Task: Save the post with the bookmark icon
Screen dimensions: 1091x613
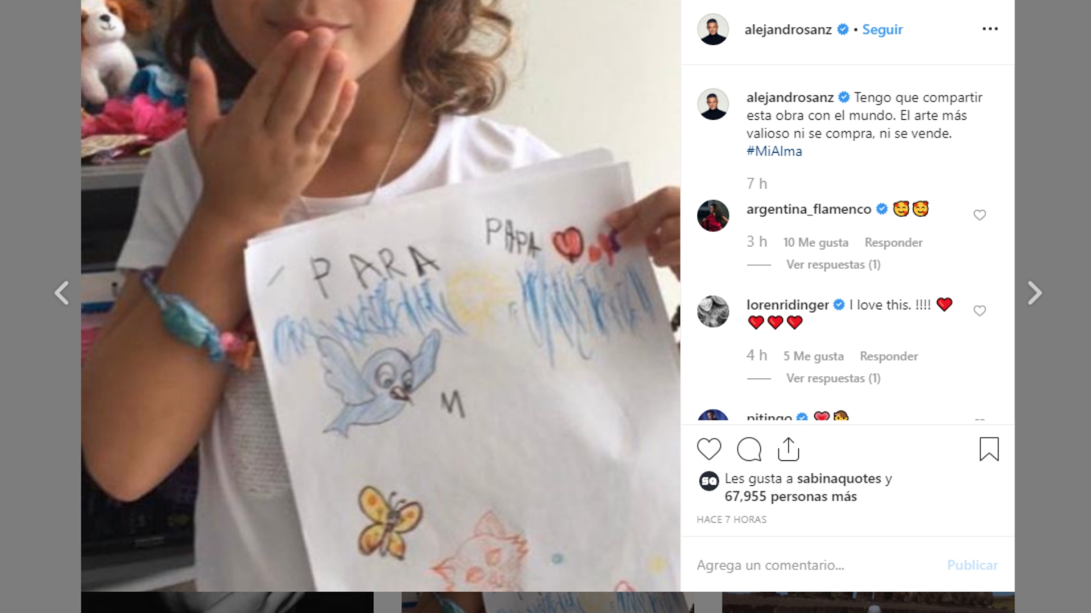Action: click(x=989, y=449)
